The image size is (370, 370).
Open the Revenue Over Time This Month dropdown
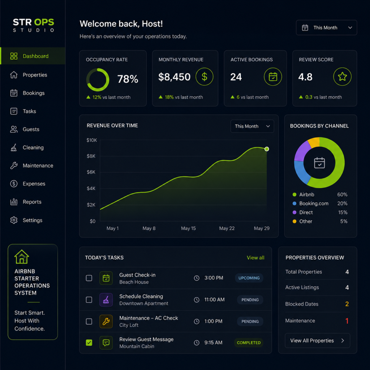252,126
